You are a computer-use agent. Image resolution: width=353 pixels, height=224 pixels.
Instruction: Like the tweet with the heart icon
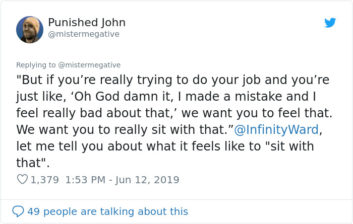[23, 179]
